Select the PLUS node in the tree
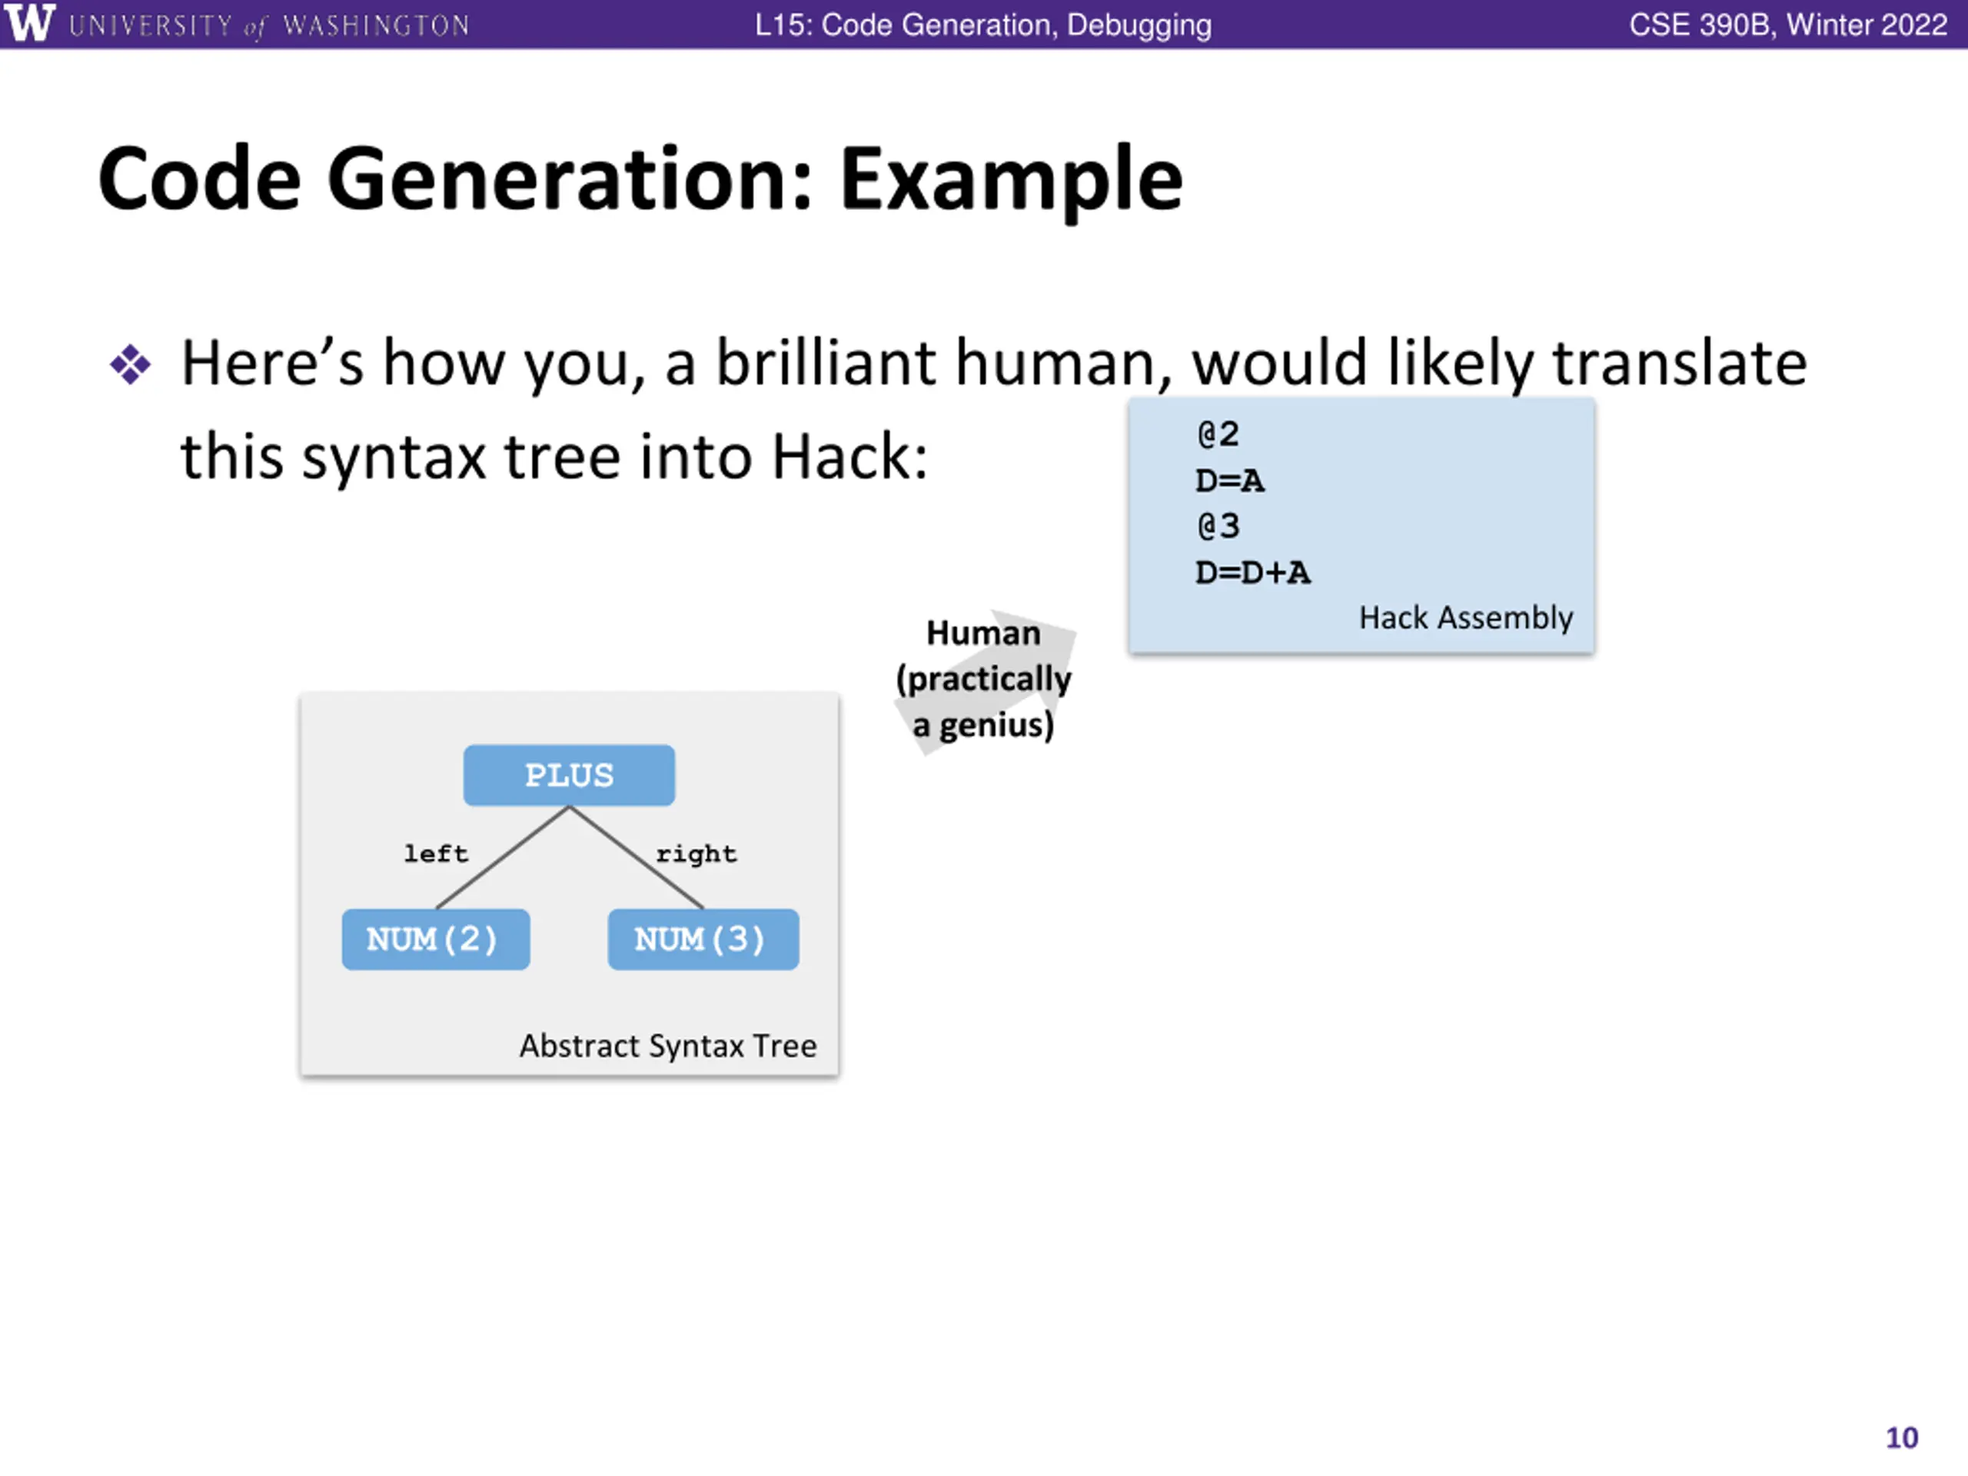 point(569,775)
